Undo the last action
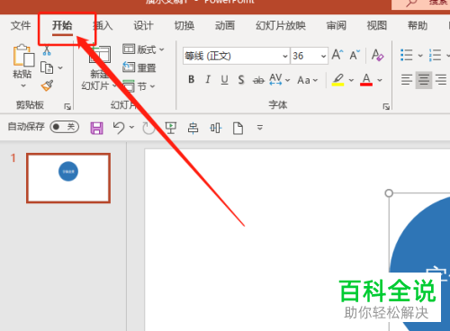The width and height of the screenshot is (450, 331). point(119,128)
